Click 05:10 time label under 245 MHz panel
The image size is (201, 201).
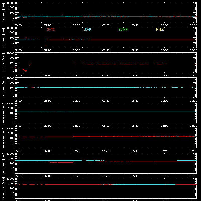coord(47,25)
